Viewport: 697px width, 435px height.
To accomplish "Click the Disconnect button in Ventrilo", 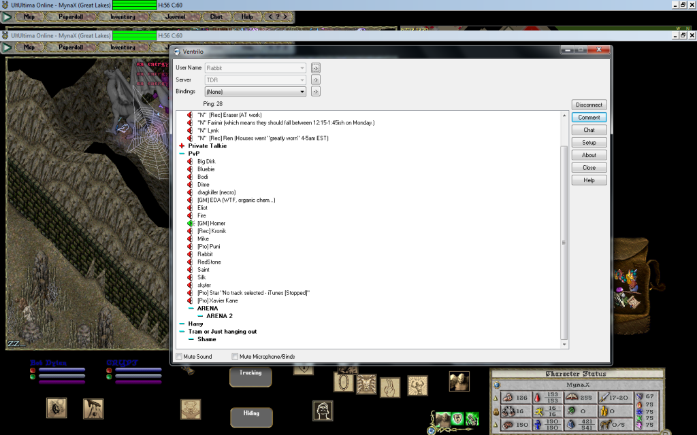I will click(x=589, y=105).
